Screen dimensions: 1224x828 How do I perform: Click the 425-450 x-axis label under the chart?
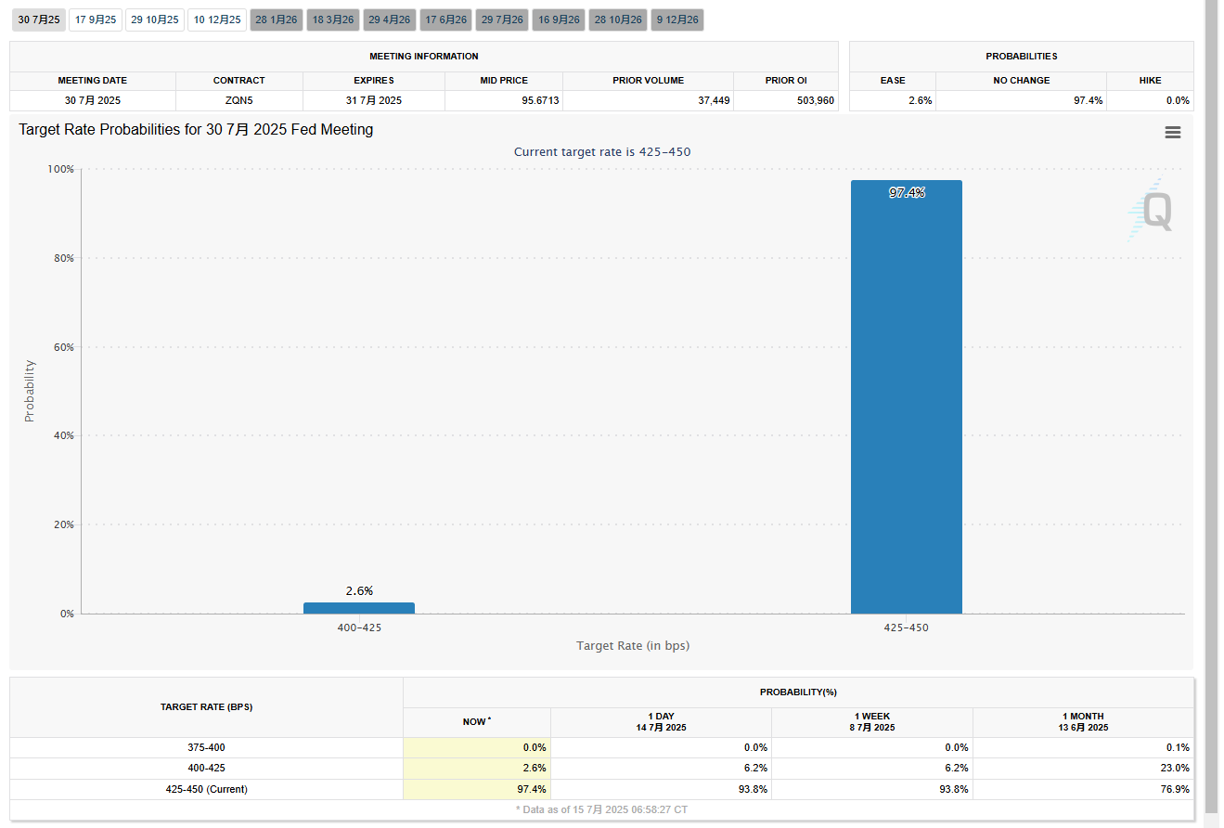[x=906, y=627]
